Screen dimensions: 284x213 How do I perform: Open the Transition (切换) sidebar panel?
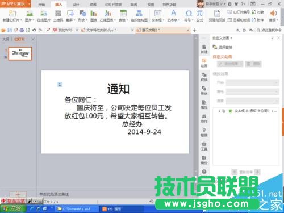(x=204, y=77)
